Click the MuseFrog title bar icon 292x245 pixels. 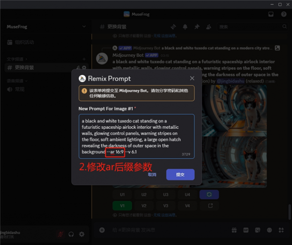(127, 14)
